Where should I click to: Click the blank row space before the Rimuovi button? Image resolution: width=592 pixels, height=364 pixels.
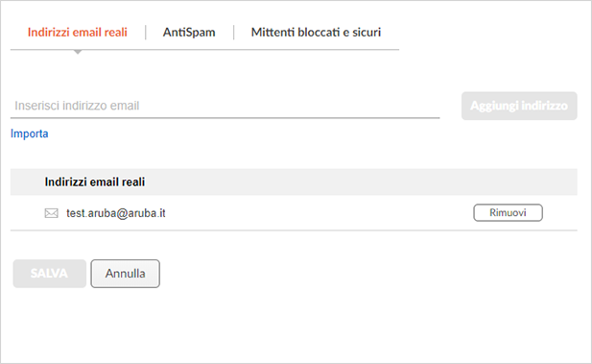pyautogui.click(x=320, y=213)
